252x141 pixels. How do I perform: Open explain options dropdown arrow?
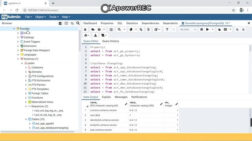pyautogui.click(x=230, y=29)
